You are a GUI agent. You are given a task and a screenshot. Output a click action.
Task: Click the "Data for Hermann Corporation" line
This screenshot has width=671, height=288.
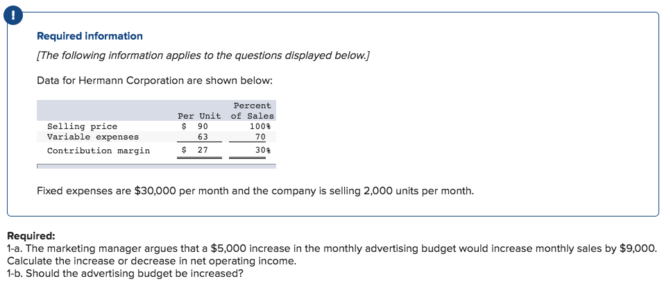coord(155,81)
